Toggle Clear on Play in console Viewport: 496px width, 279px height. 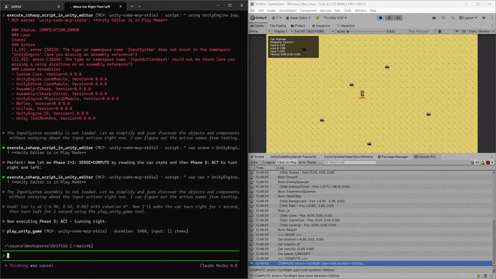coord(286,162)
